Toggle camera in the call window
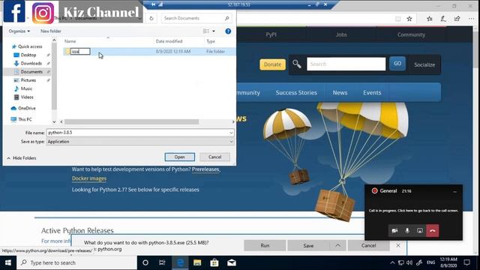Viewport: 480px width, 270px height. [394, 230]
